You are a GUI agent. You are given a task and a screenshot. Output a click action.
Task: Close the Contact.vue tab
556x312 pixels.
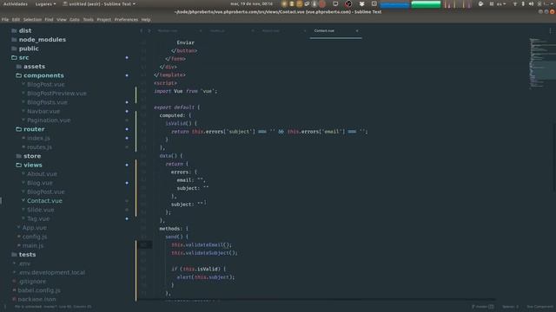click(357, 31)
